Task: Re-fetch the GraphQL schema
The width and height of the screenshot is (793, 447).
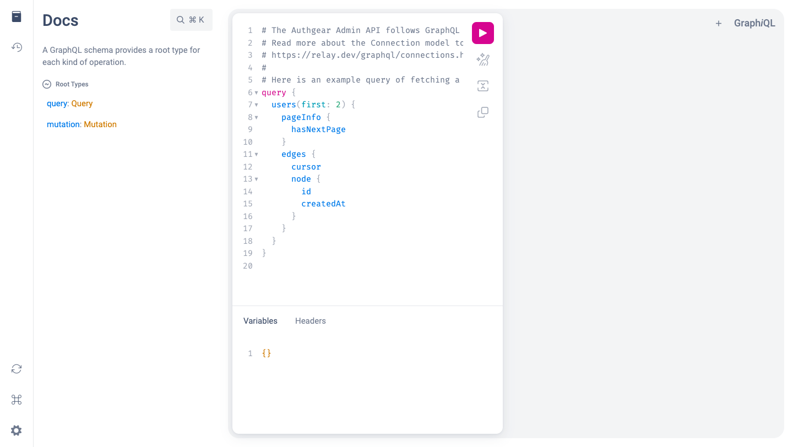Action: pyautogui.click(x=17, y=369)
